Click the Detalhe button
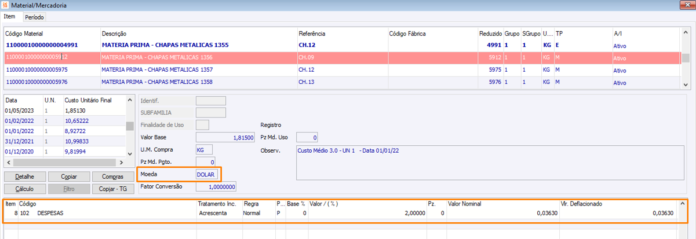Screen dimensions: 696x239 pos(24,177)
